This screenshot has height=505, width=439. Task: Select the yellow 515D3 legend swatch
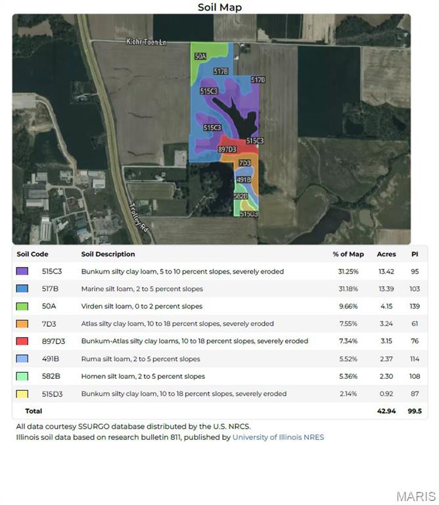[22, 394]
